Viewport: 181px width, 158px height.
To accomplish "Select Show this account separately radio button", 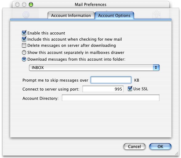I will click(x=24, y=52).
